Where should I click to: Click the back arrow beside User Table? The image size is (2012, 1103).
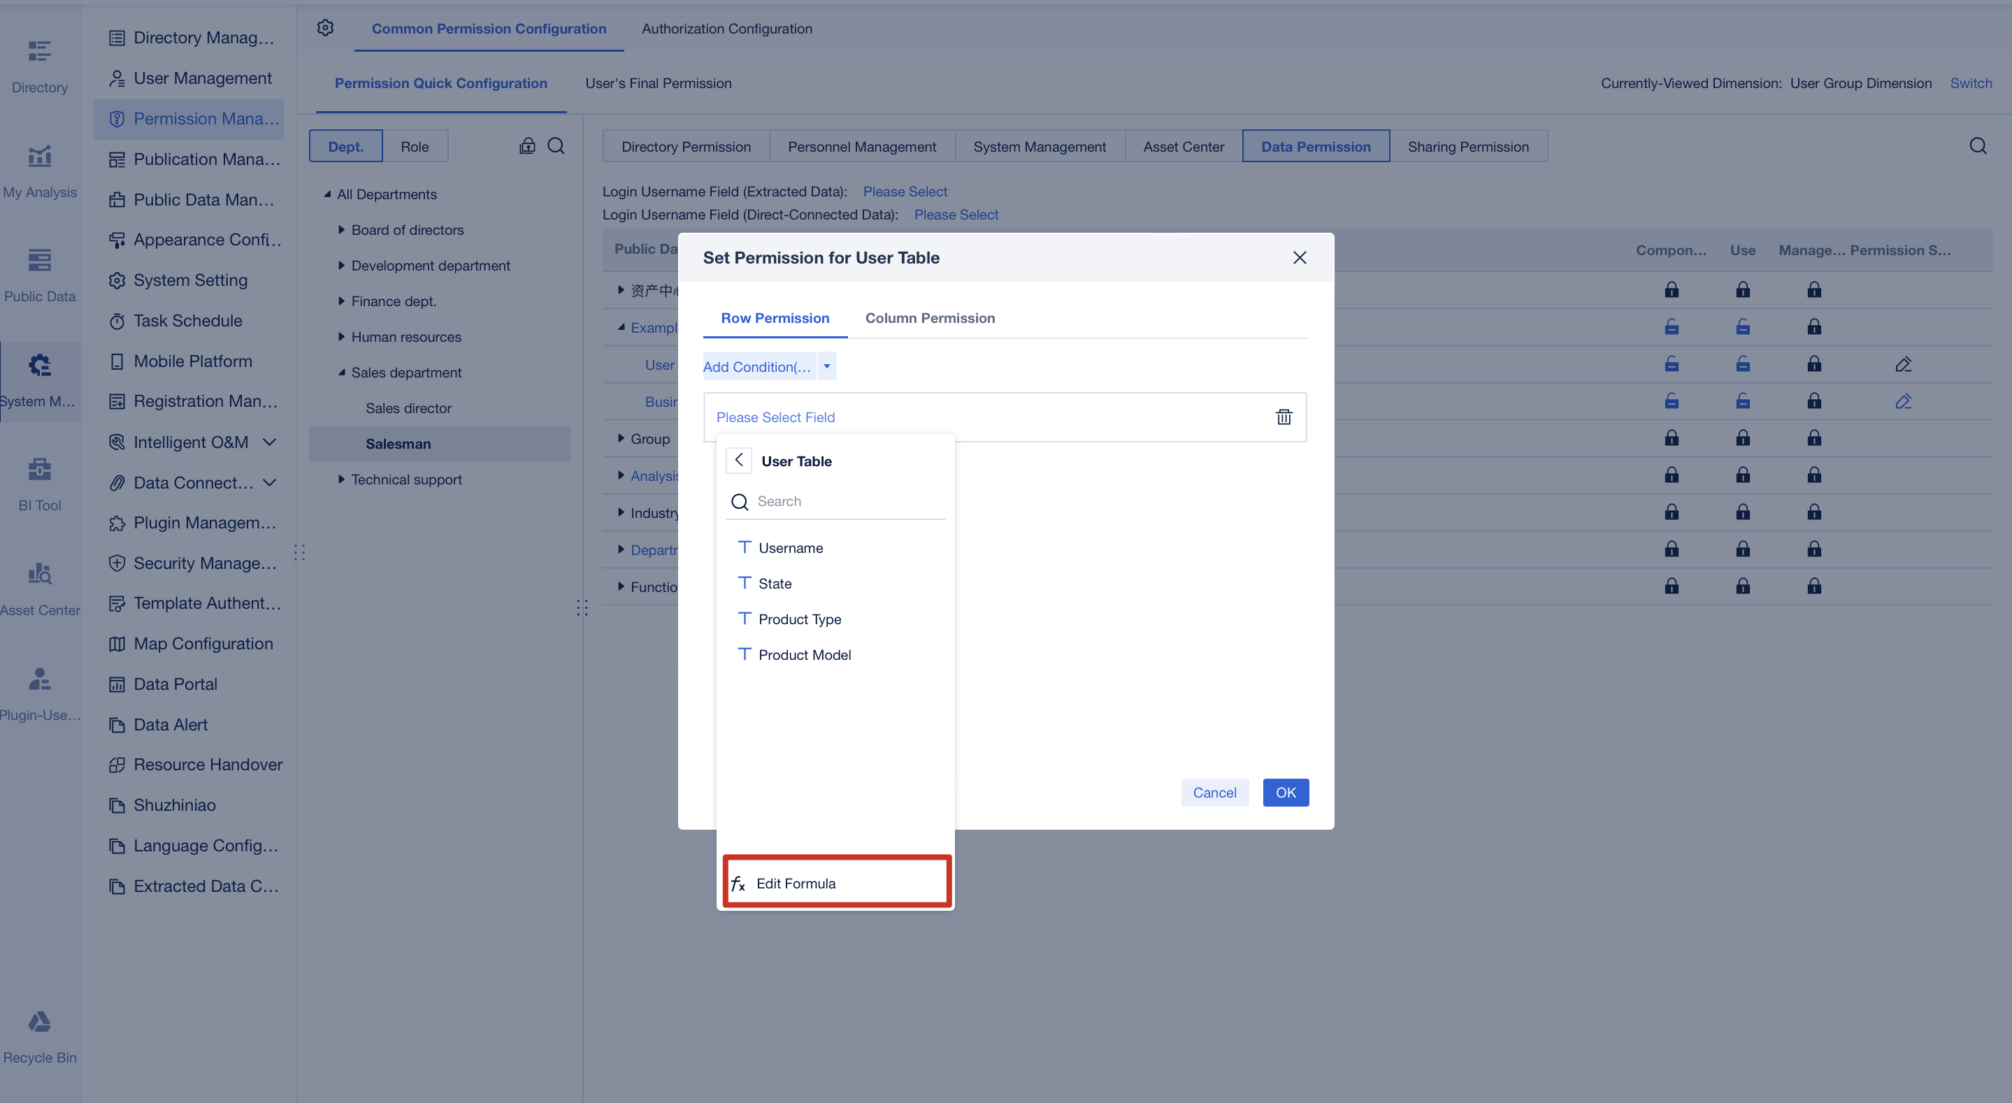click(738, 460)
